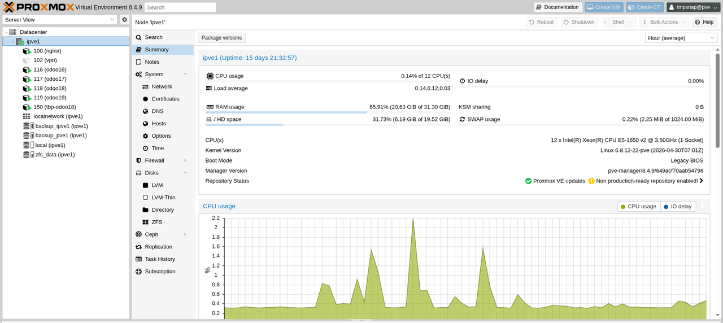The height and width of the screenshot is (323, 723).
Task: Select the localnetwork (ipve1) SDN icon
Action: coord(27,116)
